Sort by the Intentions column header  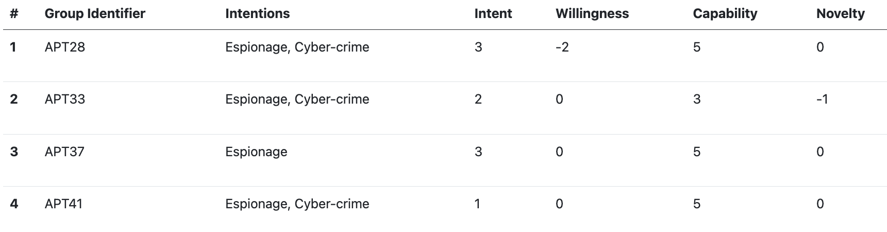(257, 14)
